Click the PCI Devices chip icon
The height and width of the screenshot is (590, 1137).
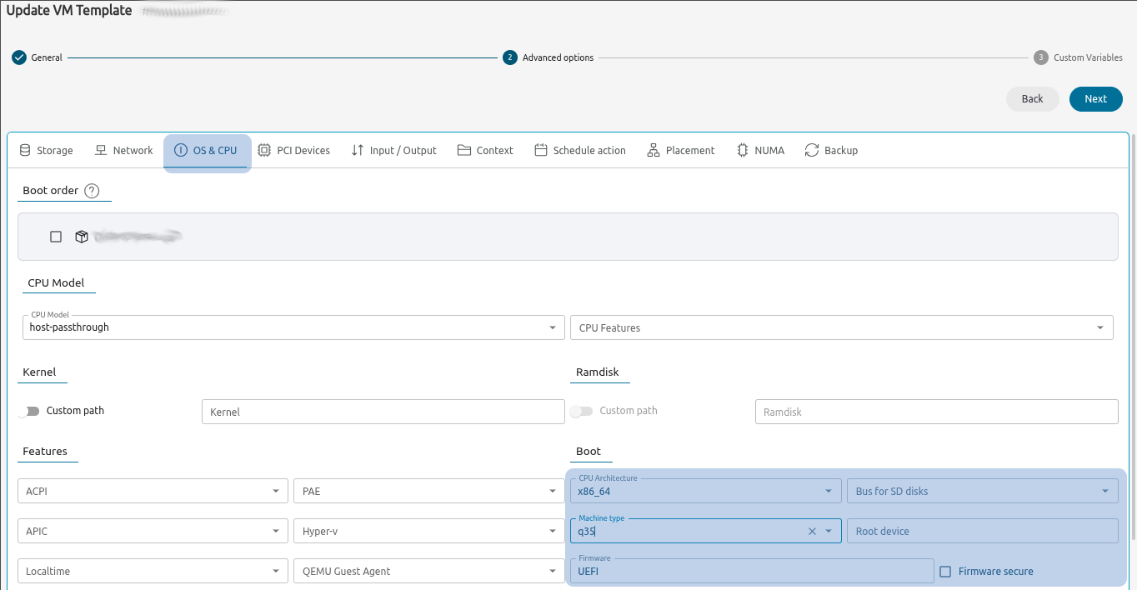tap(264, 151)
